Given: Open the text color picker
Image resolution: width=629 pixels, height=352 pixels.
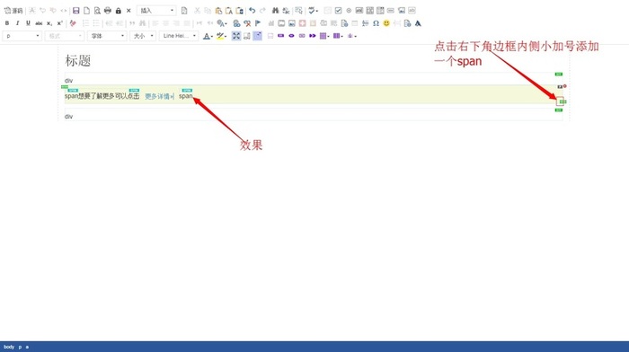Looking at the screenshot, I should (208, 36).
